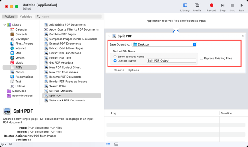Select the Photos category
The image size is (248, 147).
click(20, 72)
